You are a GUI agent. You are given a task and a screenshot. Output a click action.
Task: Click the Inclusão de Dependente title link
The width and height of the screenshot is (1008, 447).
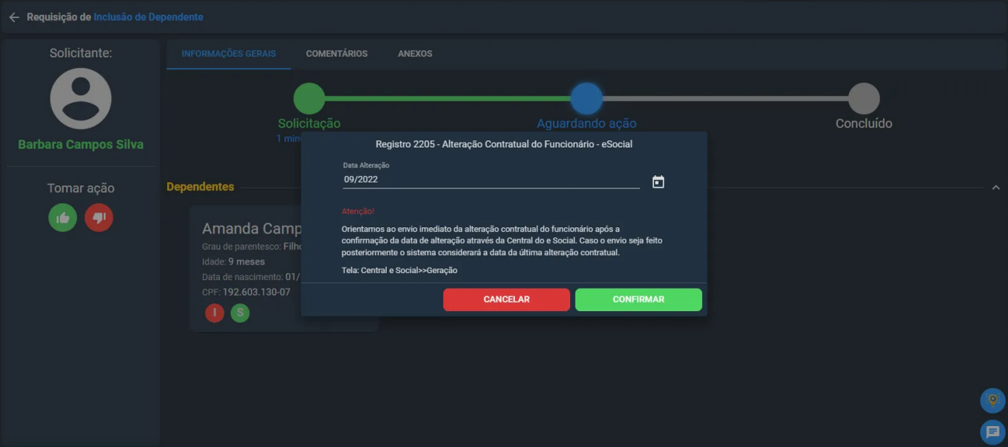click(x=148, y=17)
